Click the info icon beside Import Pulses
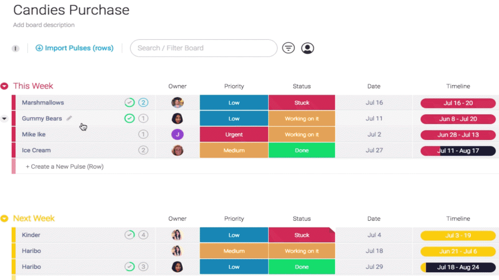This screenshot has width=499, height=280. 15,48
